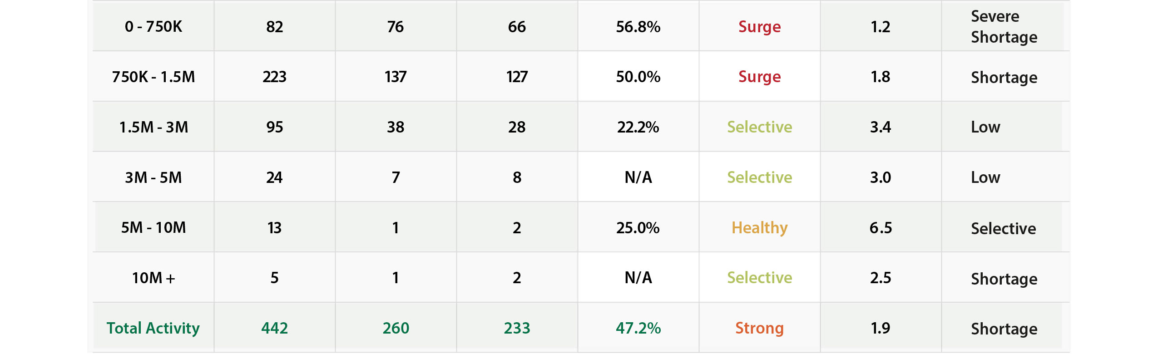Select the 223 value cell
This screenshot has height=354, width=1158.
(274, 77)
